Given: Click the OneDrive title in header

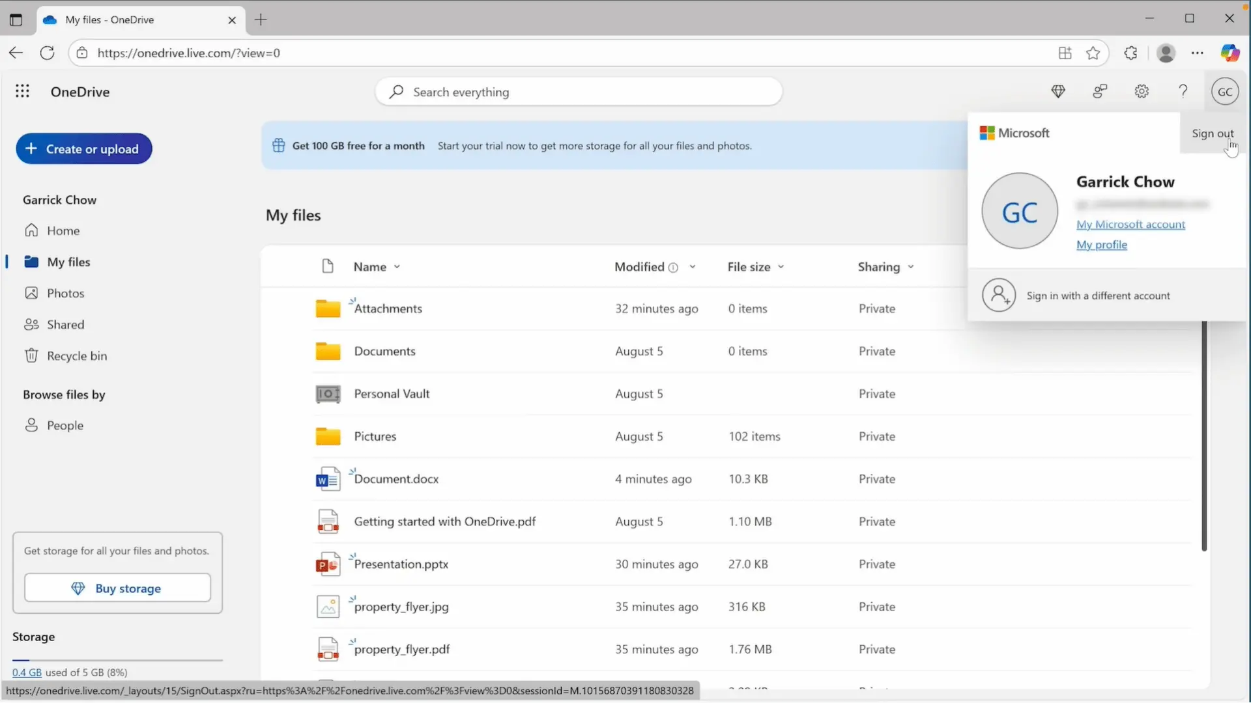Looking at the screenshot, I should click(80, 92).
